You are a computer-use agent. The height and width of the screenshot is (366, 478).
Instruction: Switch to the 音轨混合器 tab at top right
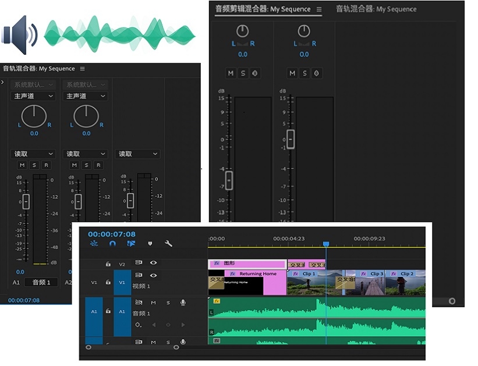tap(376, 9)
